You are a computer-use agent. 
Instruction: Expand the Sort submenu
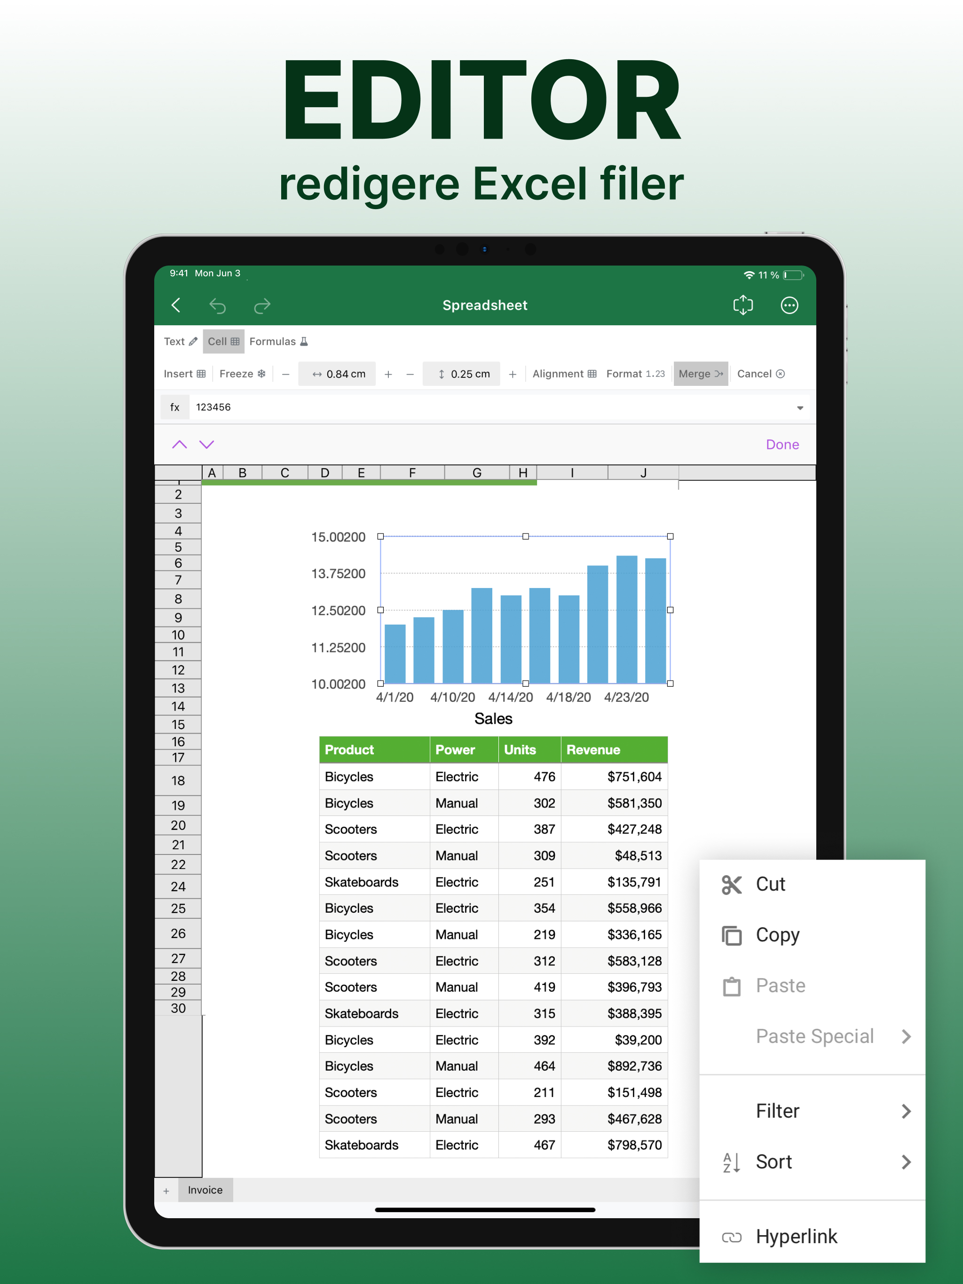click(813, 1162)
